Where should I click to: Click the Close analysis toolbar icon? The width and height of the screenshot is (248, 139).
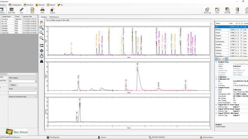pos(217,9)
